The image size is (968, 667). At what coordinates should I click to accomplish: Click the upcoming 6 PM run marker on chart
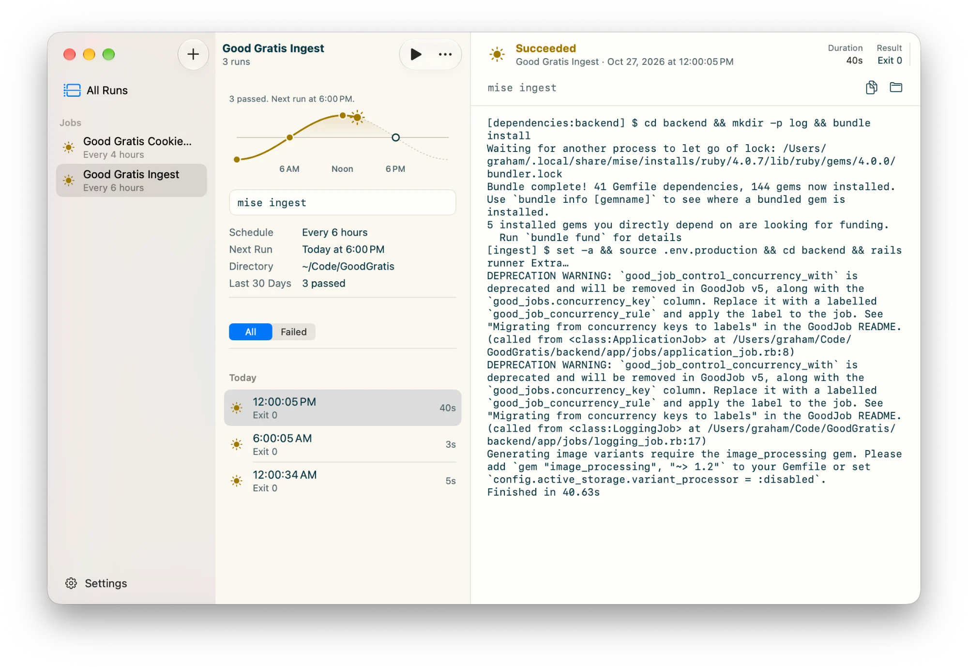395,137
